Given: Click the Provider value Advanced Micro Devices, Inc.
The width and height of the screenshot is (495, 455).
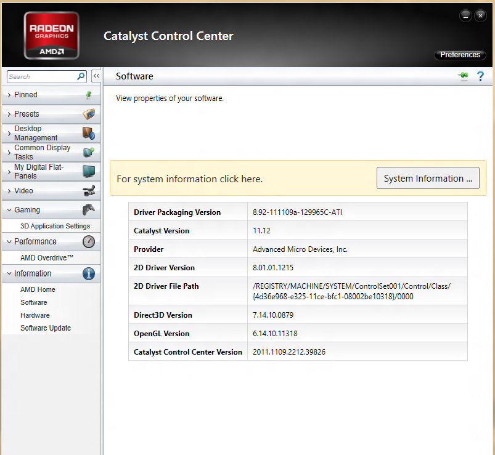Looking at the screenshot, I should [x=300, y=249].
